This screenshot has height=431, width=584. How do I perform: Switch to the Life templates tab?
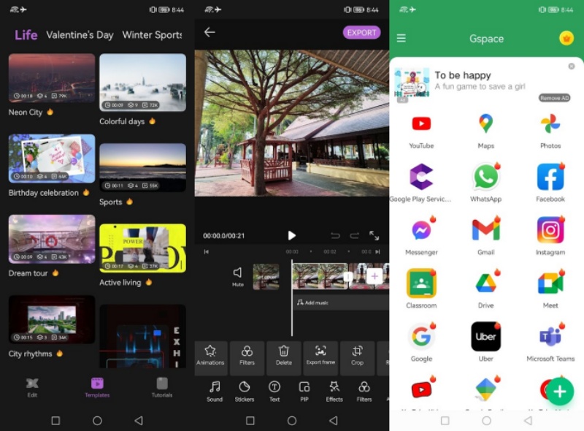click(26, 35)
